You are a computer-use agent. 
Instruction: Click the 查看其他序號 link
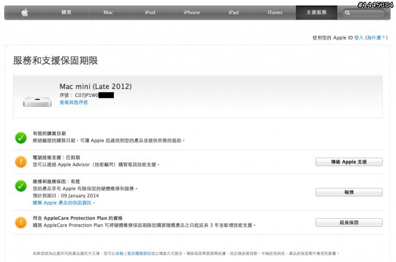point(74,102)
